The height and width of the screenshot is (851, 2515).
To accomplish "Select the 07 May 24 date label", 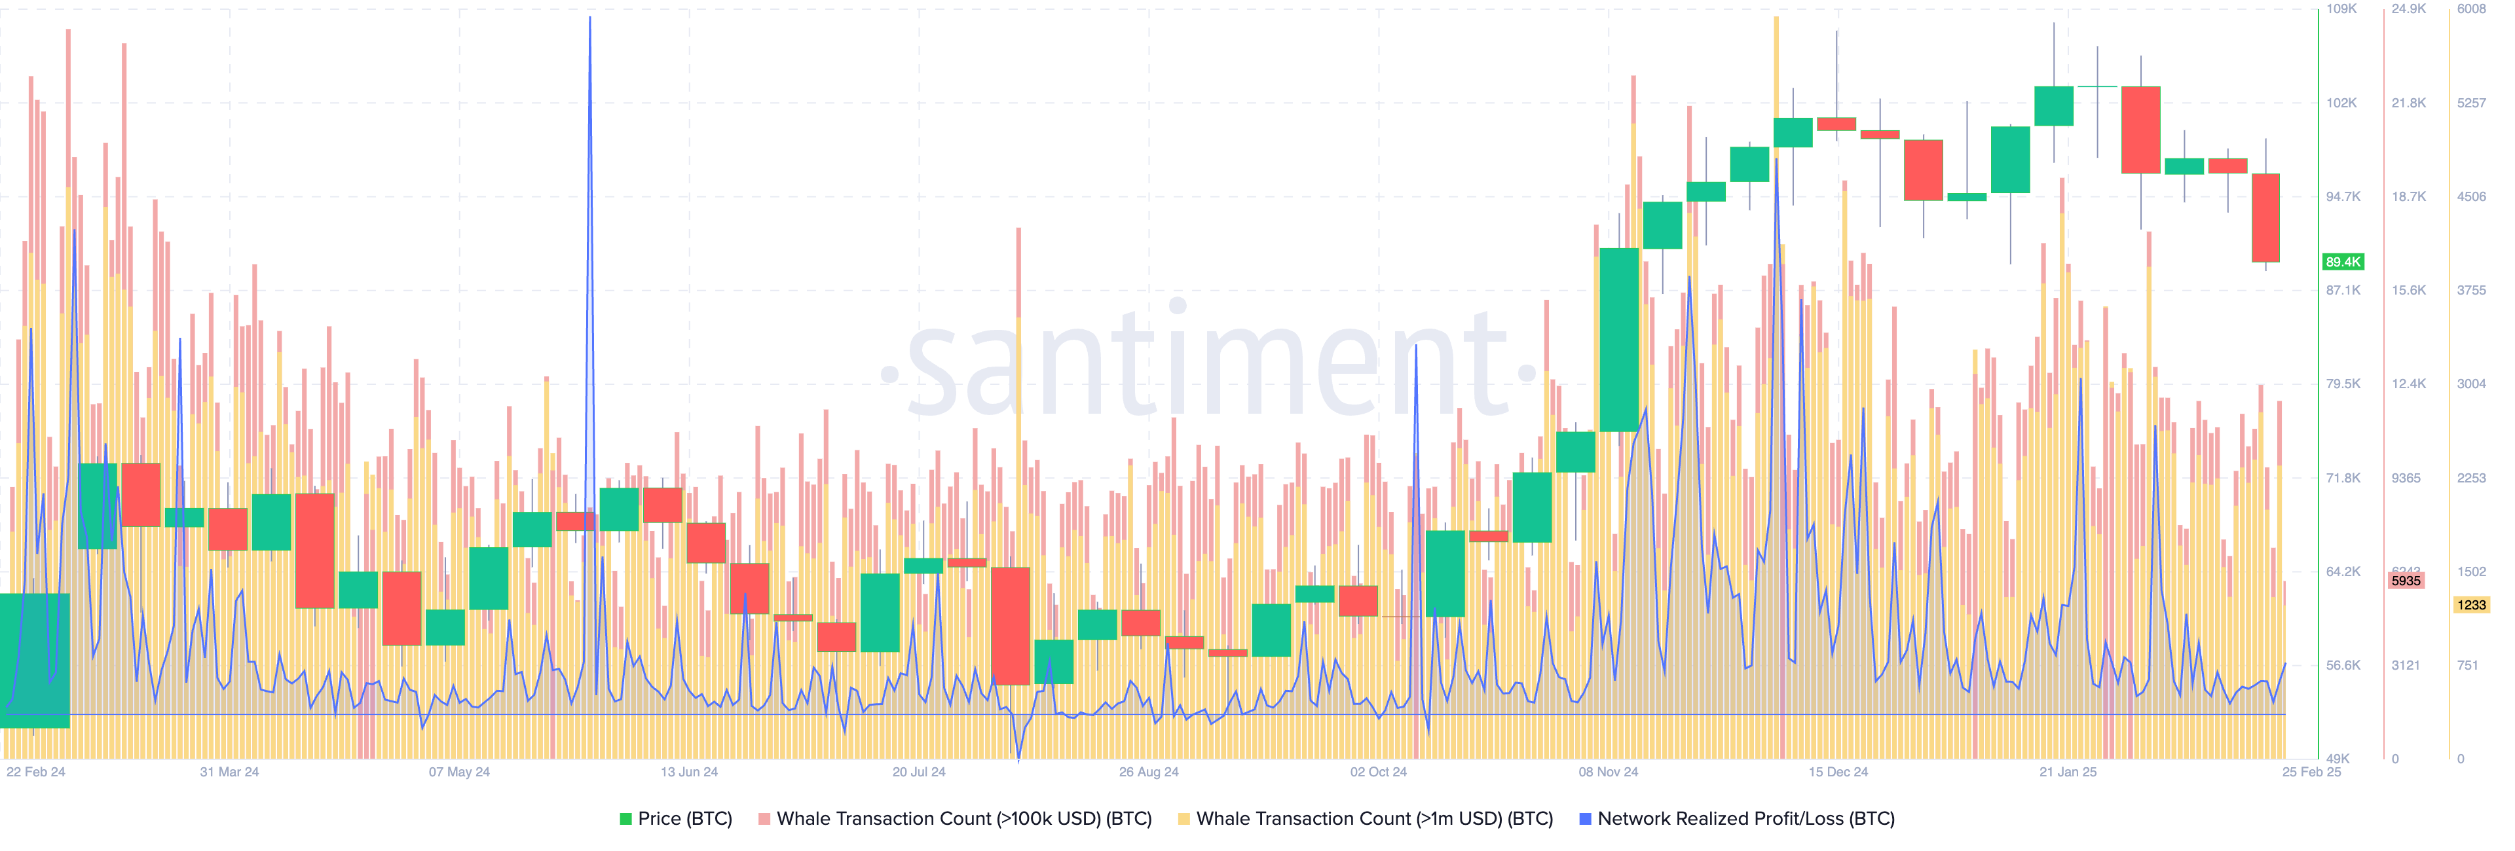I will coord(459,772).
